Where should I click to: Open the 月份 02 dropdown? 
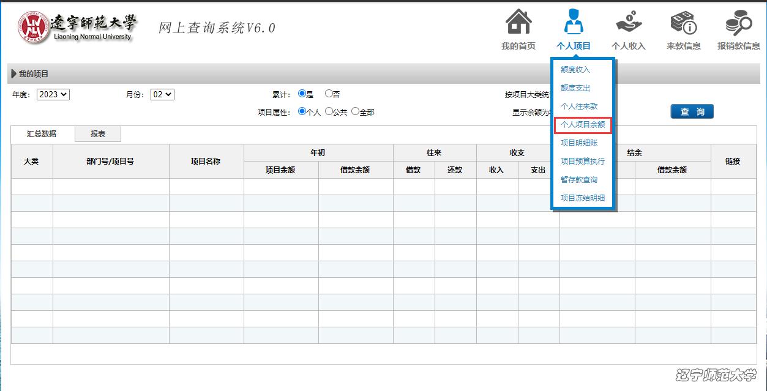point(162,94)
